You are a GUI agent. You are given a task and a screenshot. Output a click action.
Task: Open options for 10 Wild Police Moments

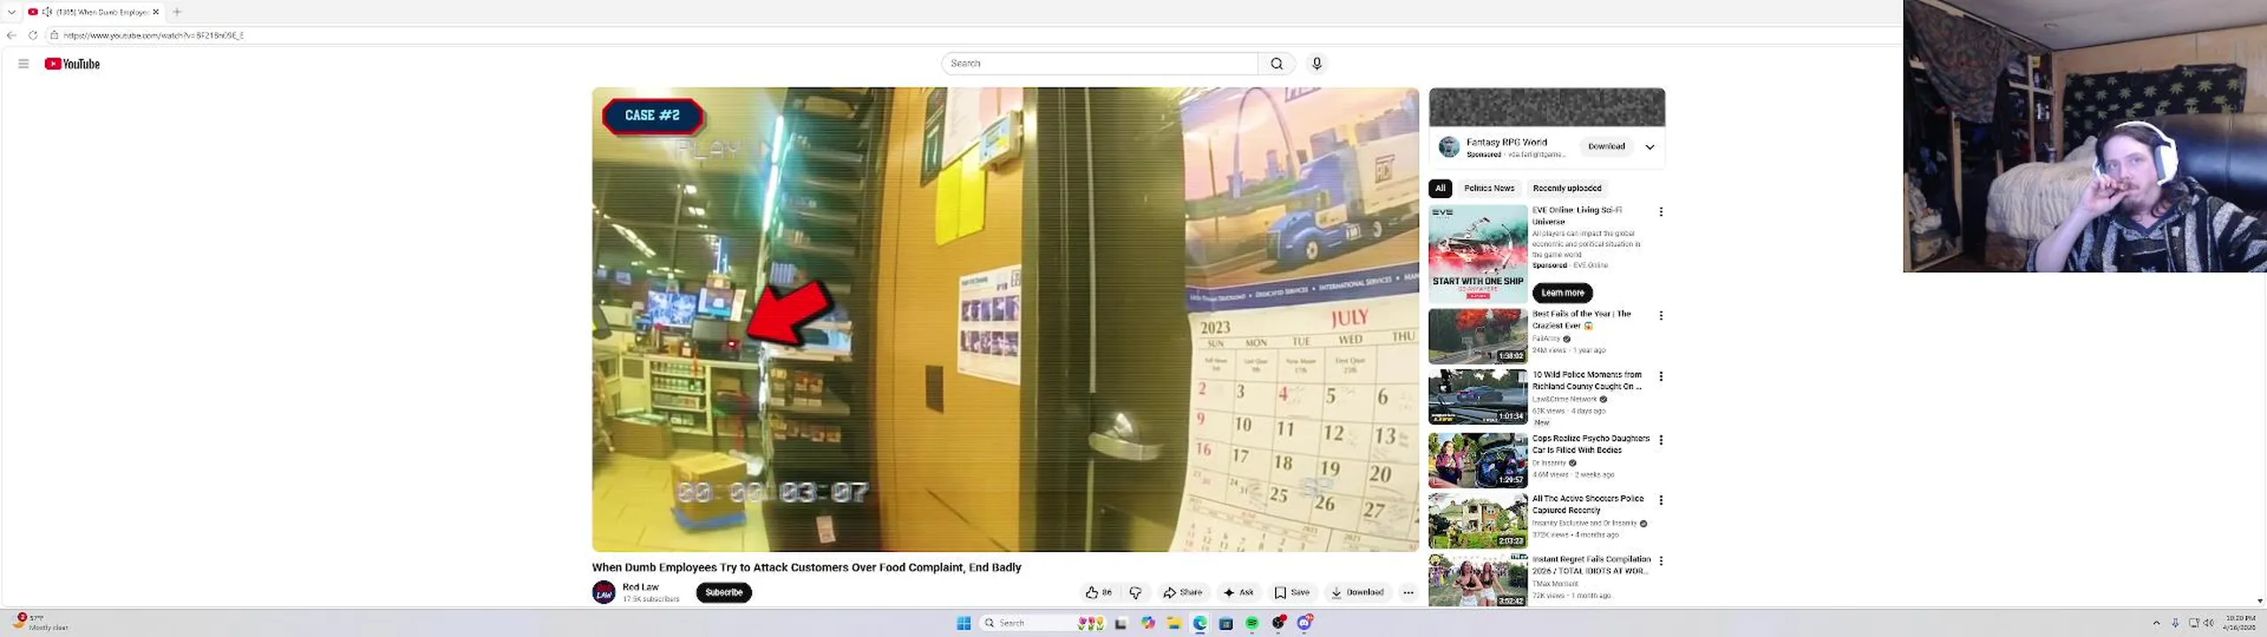1660,377
